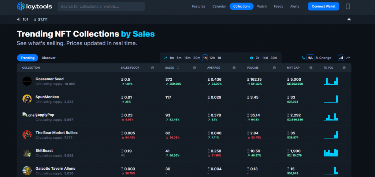Switch to the Trending tab

click(27, 58)
